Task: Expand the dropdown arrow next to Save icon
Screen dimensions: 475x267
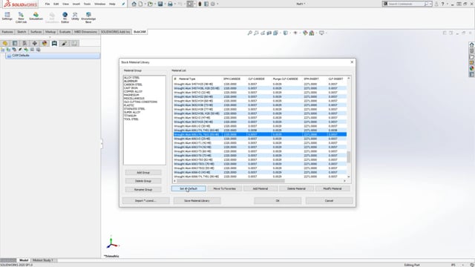Action: 165,4
